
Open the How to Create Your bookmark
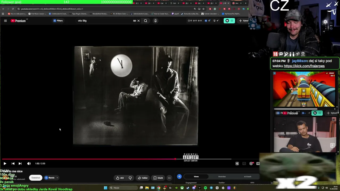pyautogui.click(x=160, y=14)
